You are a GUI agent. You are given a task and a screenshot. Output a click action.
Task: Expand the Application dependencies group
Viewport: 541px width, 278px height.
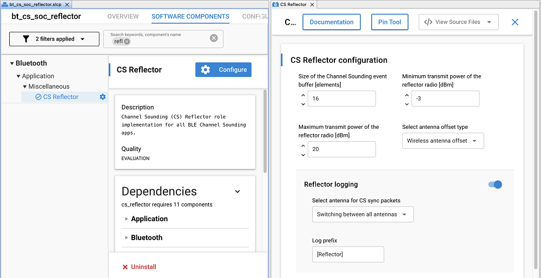pyautogui.click(x=127, y=219)
